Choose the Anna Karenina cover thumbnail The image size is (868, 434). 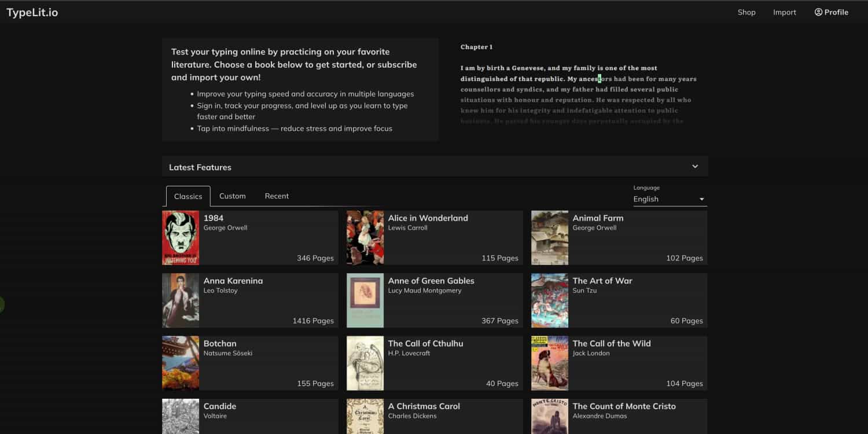[x=181, y=300]
